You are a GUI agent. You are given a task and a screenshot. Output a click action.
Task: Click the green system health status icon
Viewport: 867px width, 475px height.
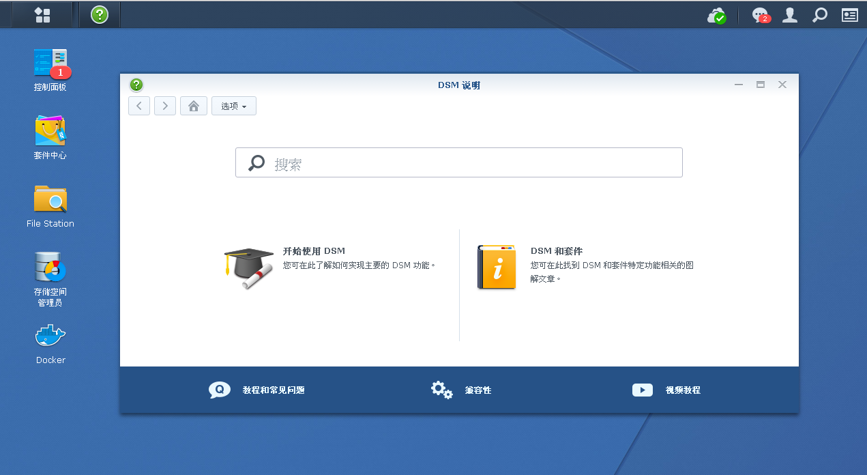716,15
